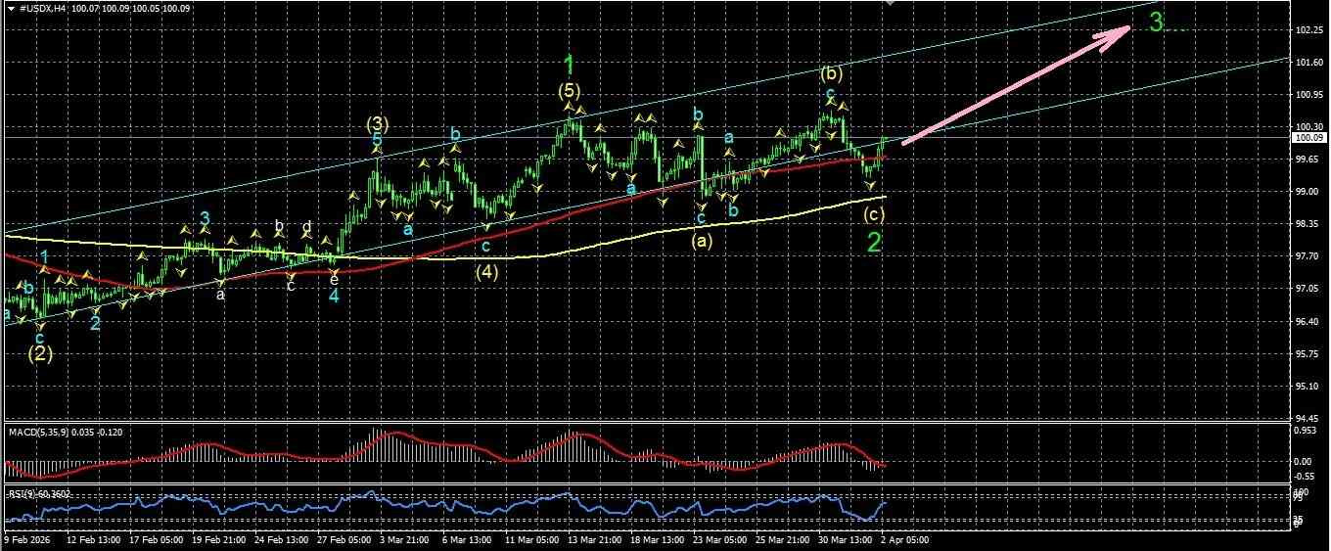The width and height of the screenshot is (1331, 551).
Task: Click the green wave 2 label
Action: pos(875,243)
